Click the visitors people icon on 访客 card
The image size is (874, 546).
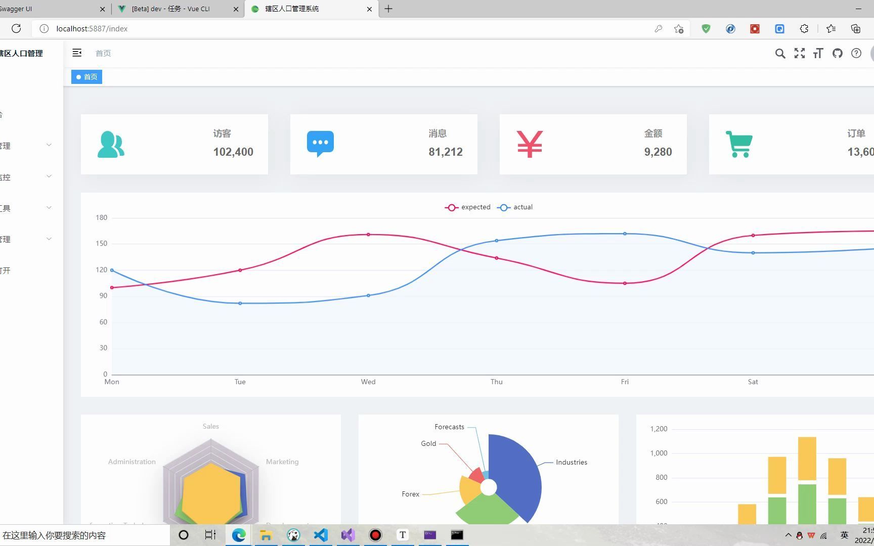pyautogui.click(x=111, y=145)
